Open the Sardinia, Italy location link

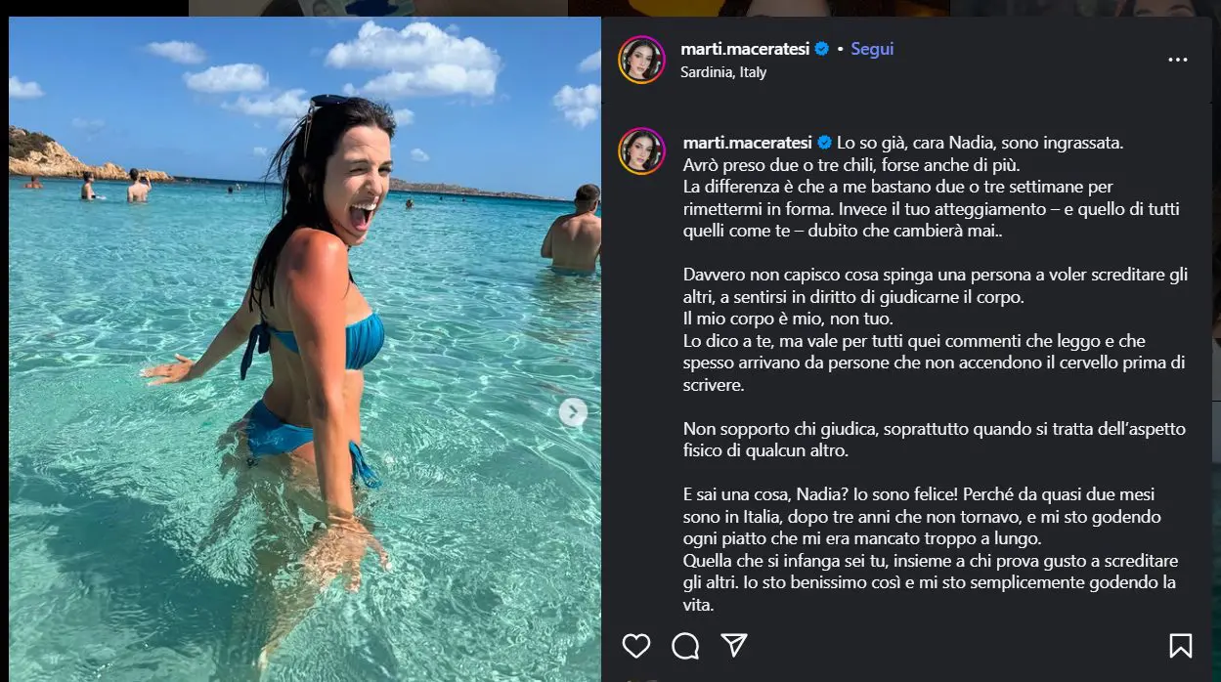pos(723,72)
